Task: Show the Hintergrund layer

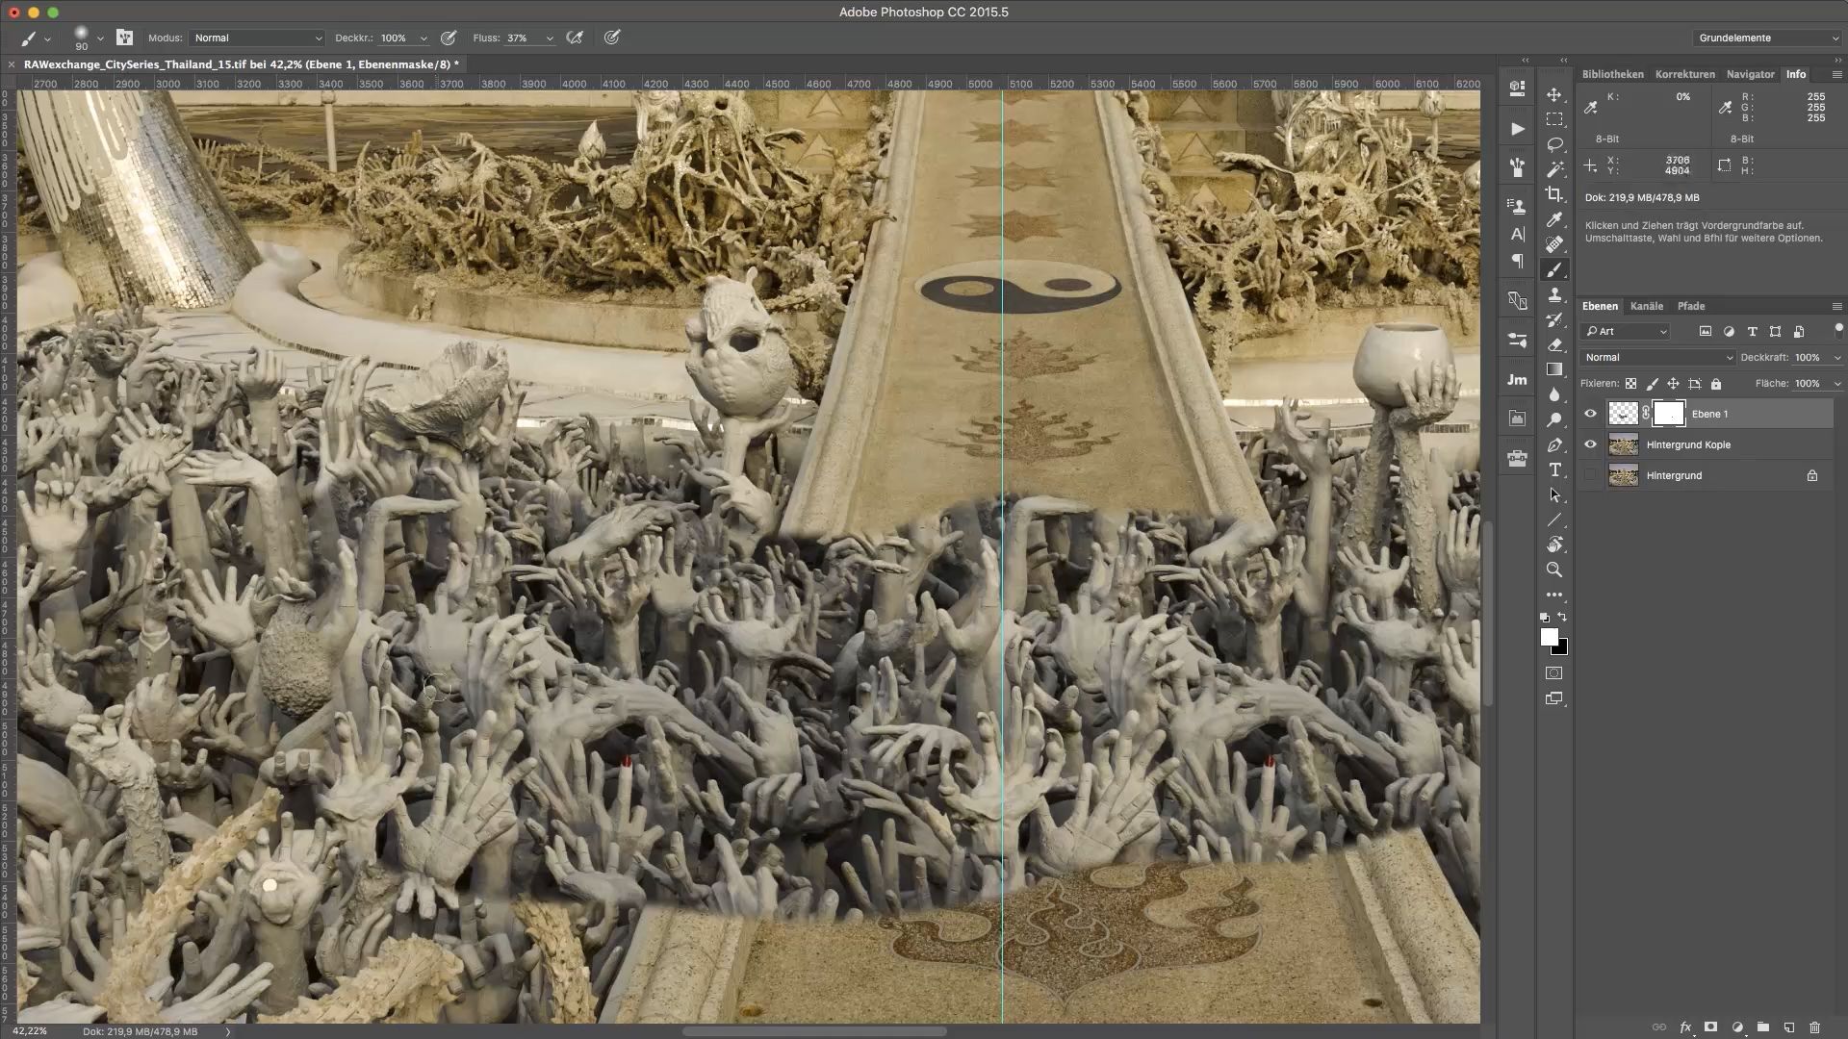Action: [1590, 475]
